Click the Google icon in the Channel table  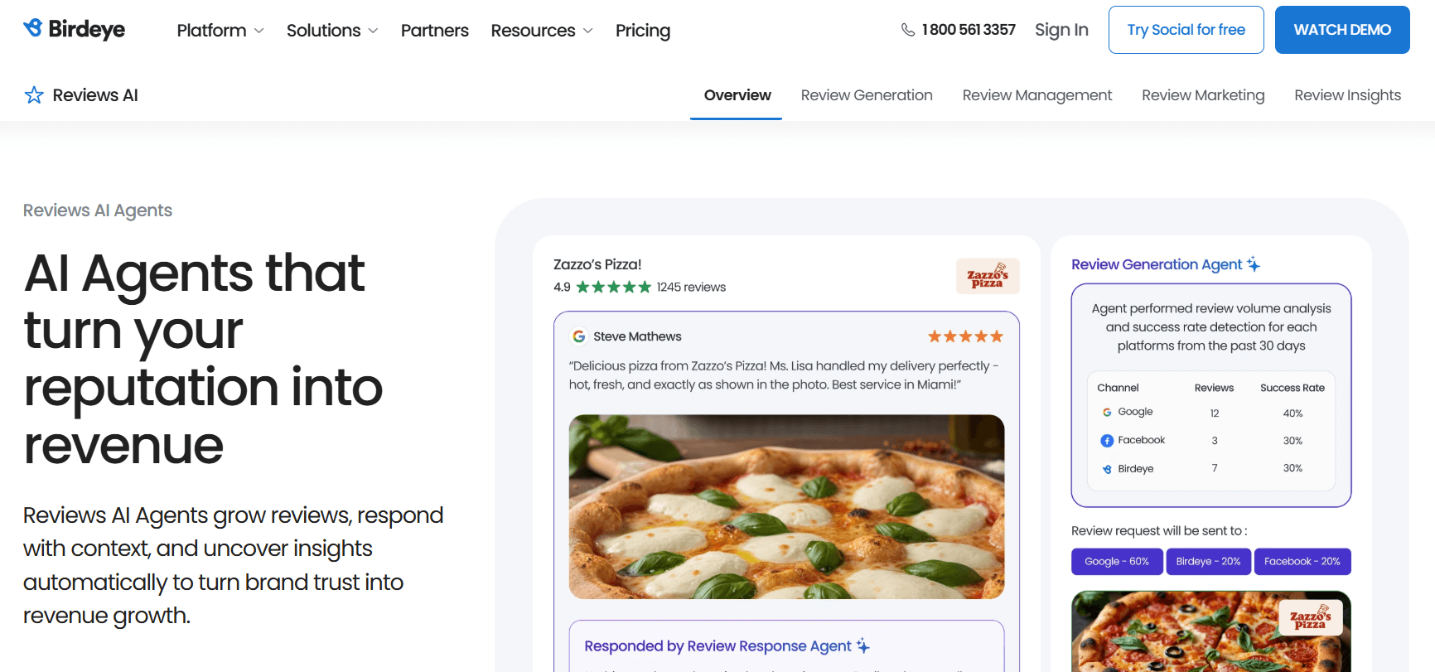coord(1107,412)
